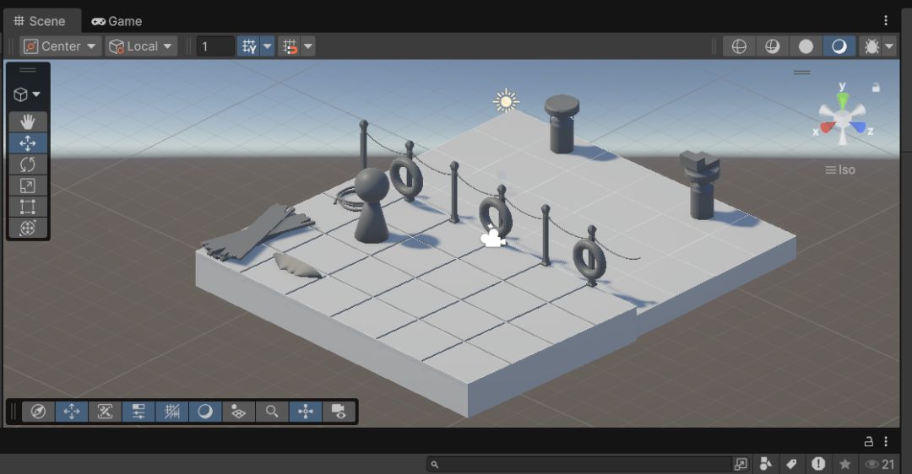
Task: Select the Hand view tool
Action: [27, 122]
